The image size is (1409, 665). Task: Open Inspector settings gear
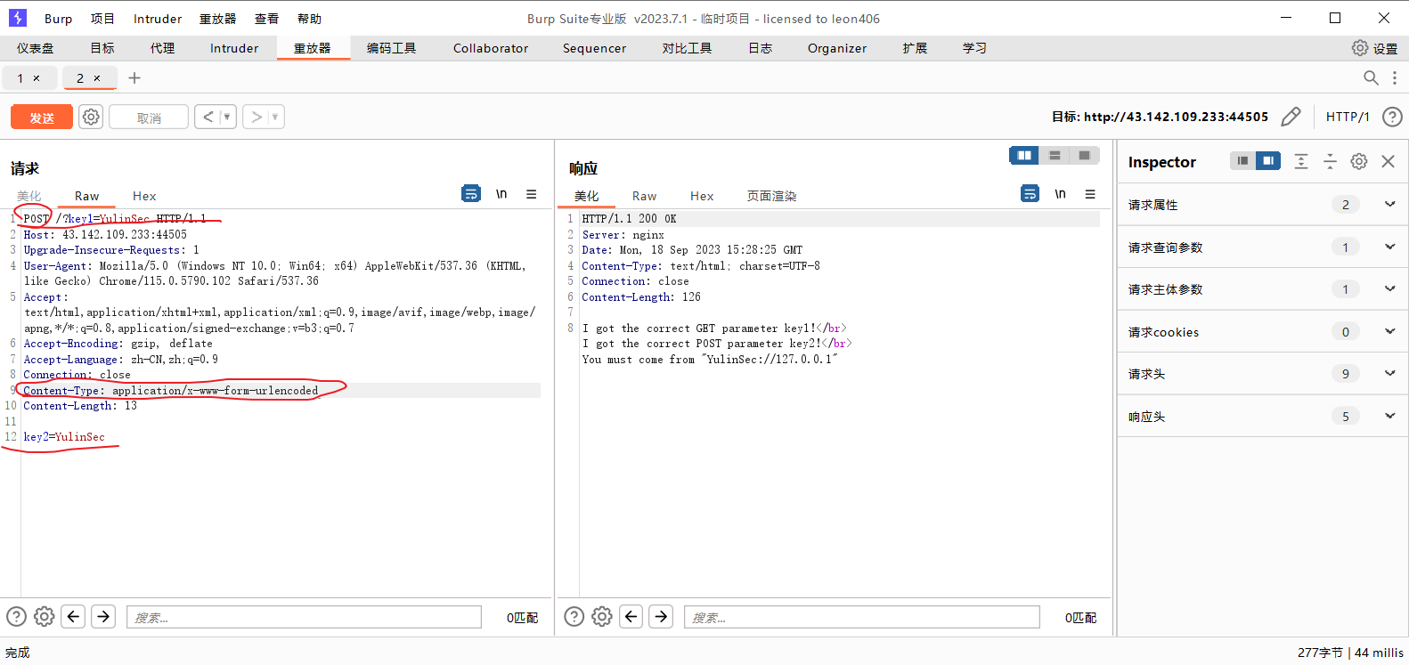point(1359,161)
